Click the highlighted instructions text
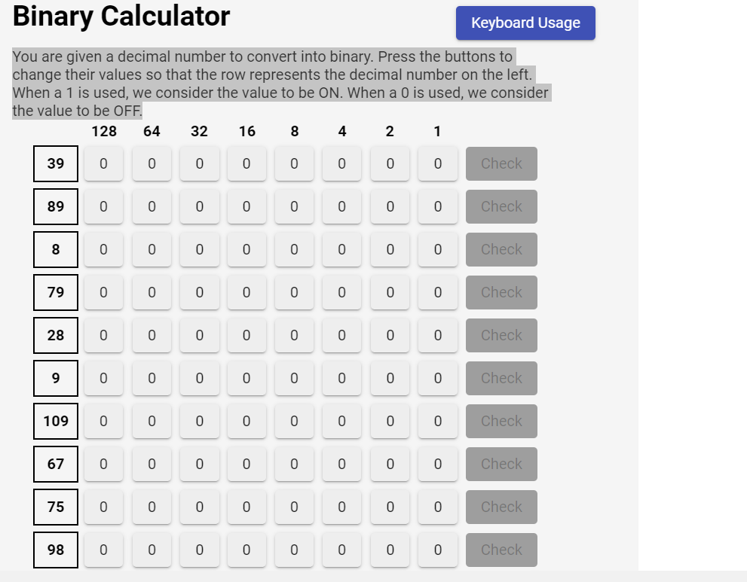 pyautogui.click(x=279, y=83)
